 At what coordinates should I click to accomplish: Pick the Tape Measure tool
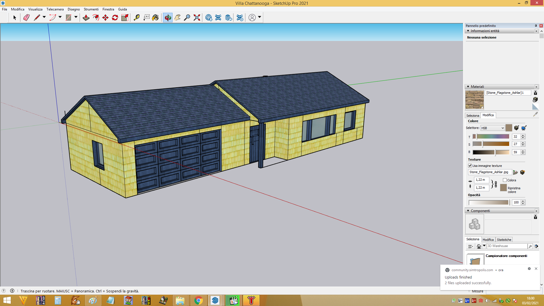click(x=137, y=18)
